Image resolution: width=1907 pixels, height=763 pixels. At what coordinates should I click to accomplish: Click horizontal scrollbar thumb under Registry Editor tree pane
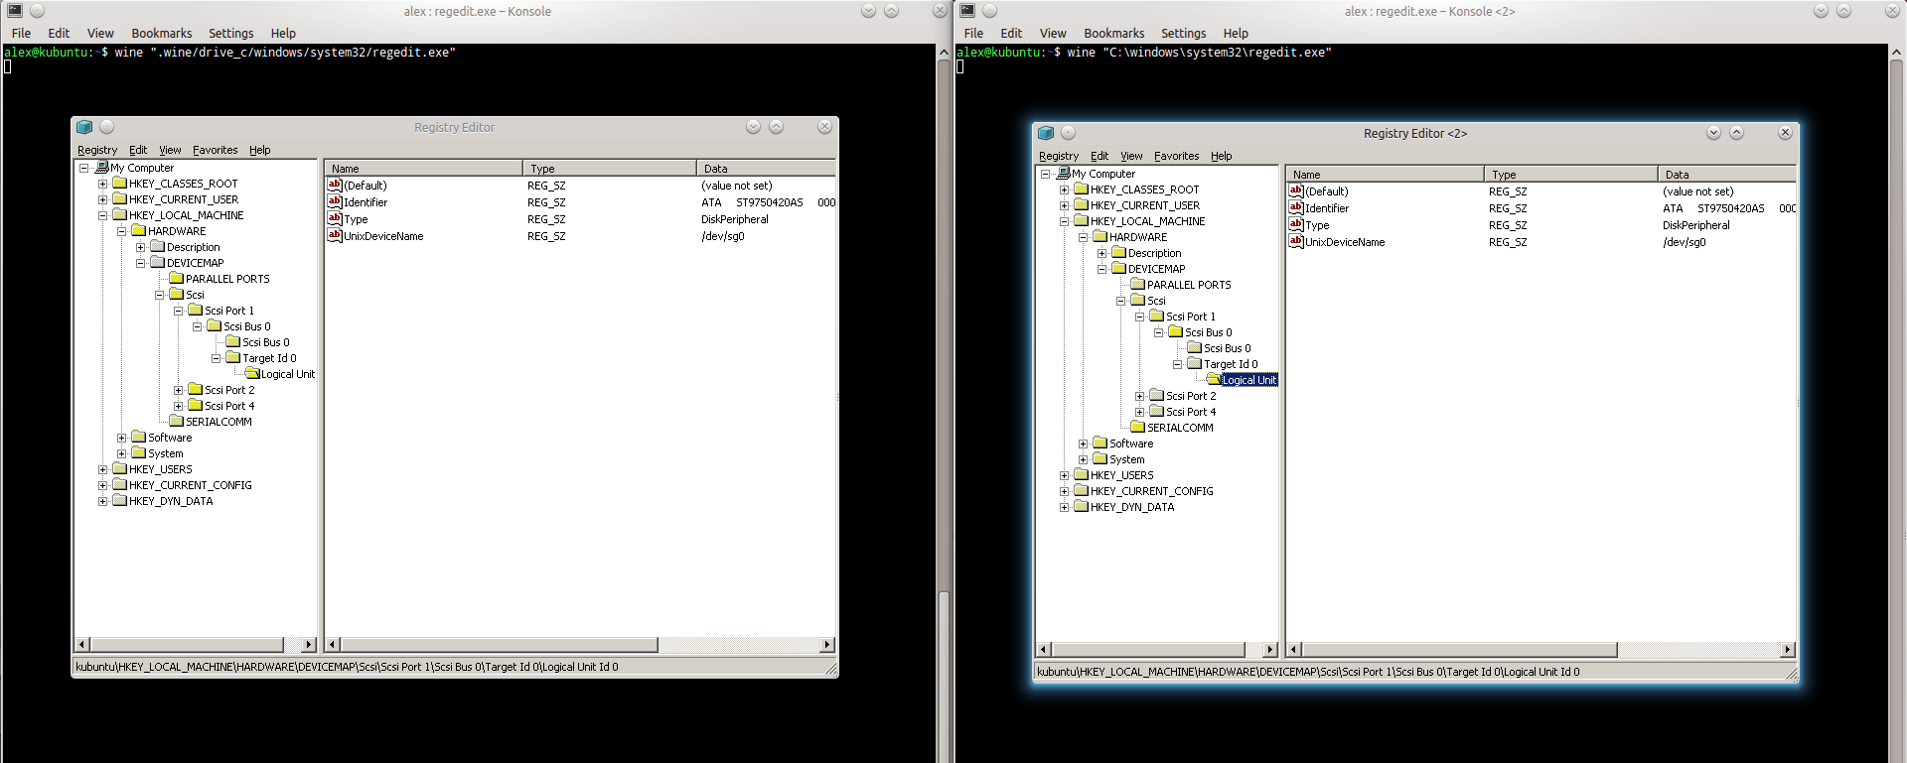click(187, 645)
